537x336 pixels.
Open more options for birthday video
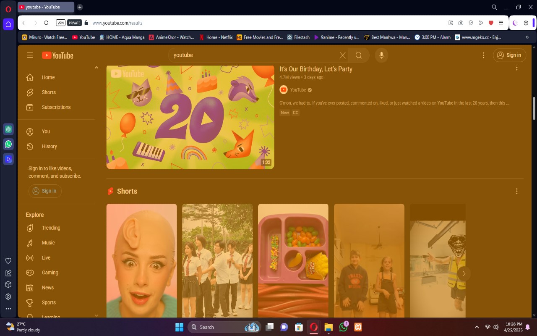pyautogui.click(x=517, y=68)
